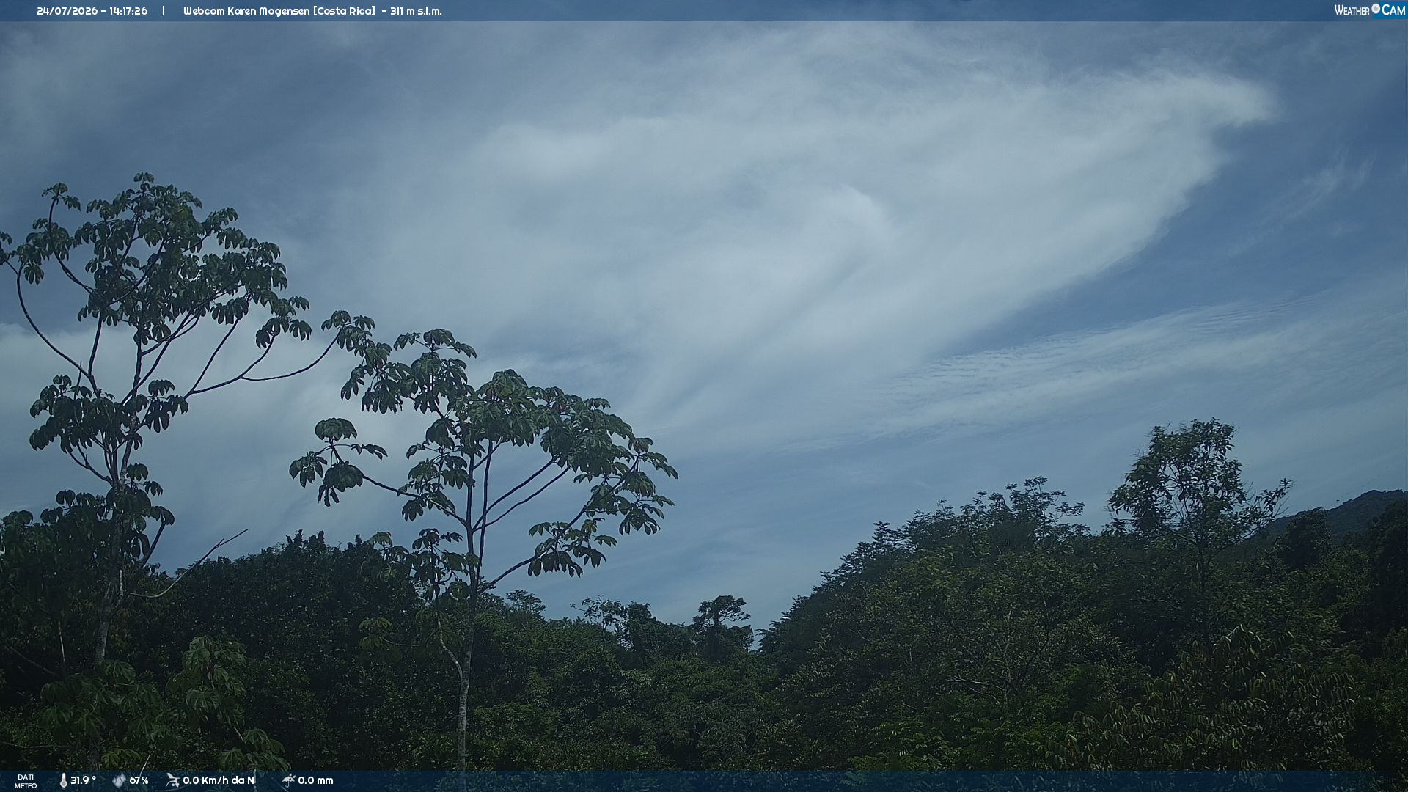Click the title Webcam Karen Mogensen [Costa Rica]
1408x792 pixels.
point(279,11)
